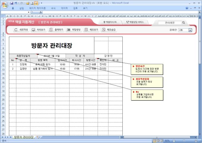The image size is (202, 143).
Task: Click the zoom in plus button
Action: point(196,141)
